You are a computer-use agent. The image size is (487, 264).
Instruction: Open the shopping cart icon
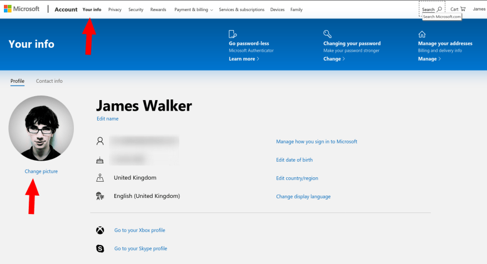463,9
